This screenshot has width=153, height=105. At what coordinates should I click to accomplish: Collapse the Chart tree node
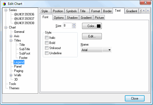6,27
